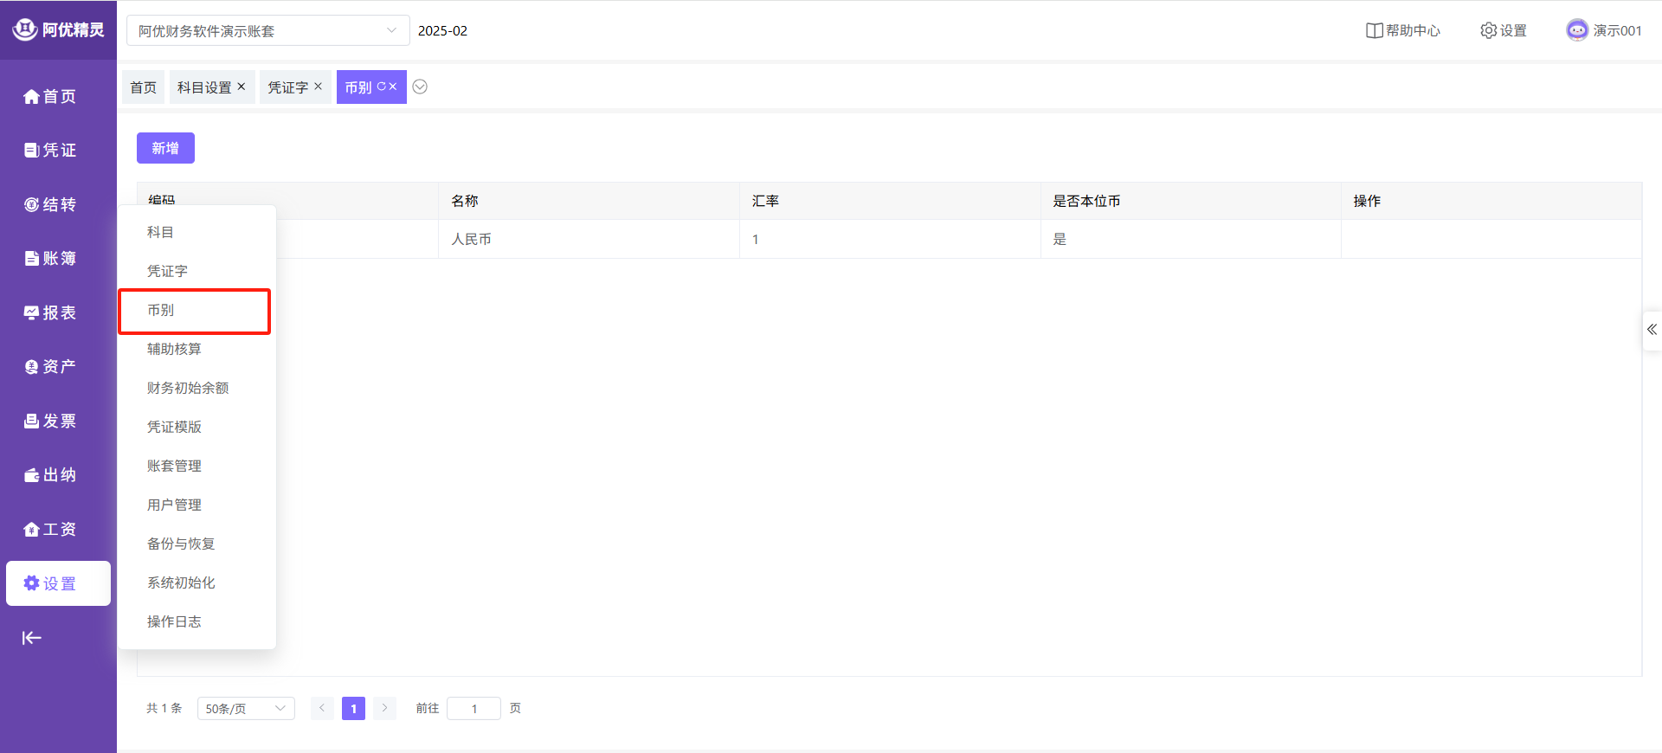This screenshot has height=753, width=1662.
Task: Switch to the 科目设置 tab
Action: pos(204,87)
